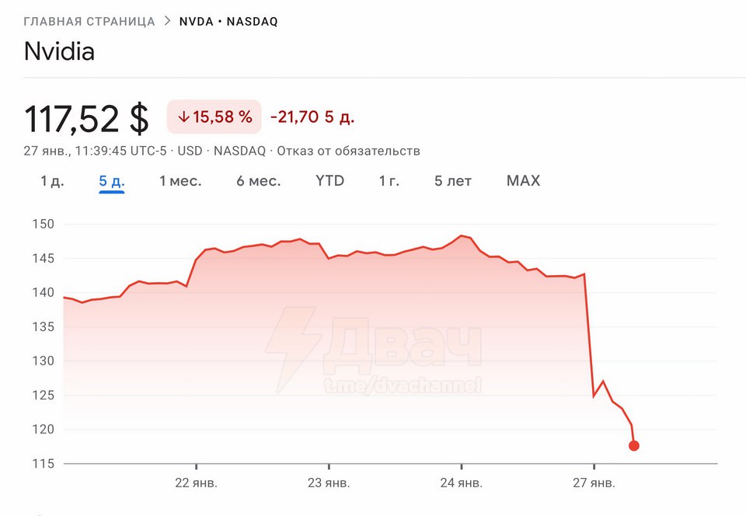Switch to the 1 мес. range
The image size is (746, 516).
point(180,181)
